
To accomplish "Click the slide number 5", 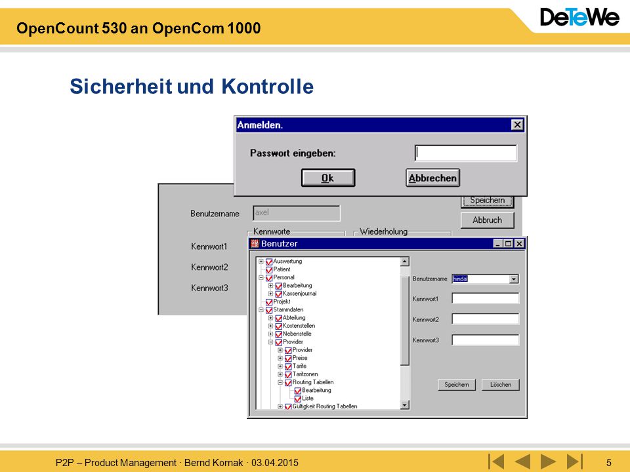I will (609, 463).
